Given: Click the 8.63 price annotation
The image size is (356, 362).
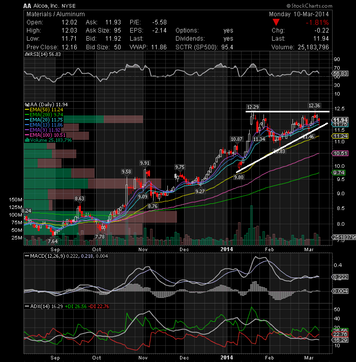Looking at the screenshot, I should coord(79,199).
